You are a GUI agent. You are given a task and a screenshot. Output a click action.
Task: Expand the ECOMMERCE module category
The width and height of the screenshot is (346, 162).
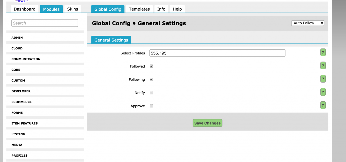click(x=21, y=102)
